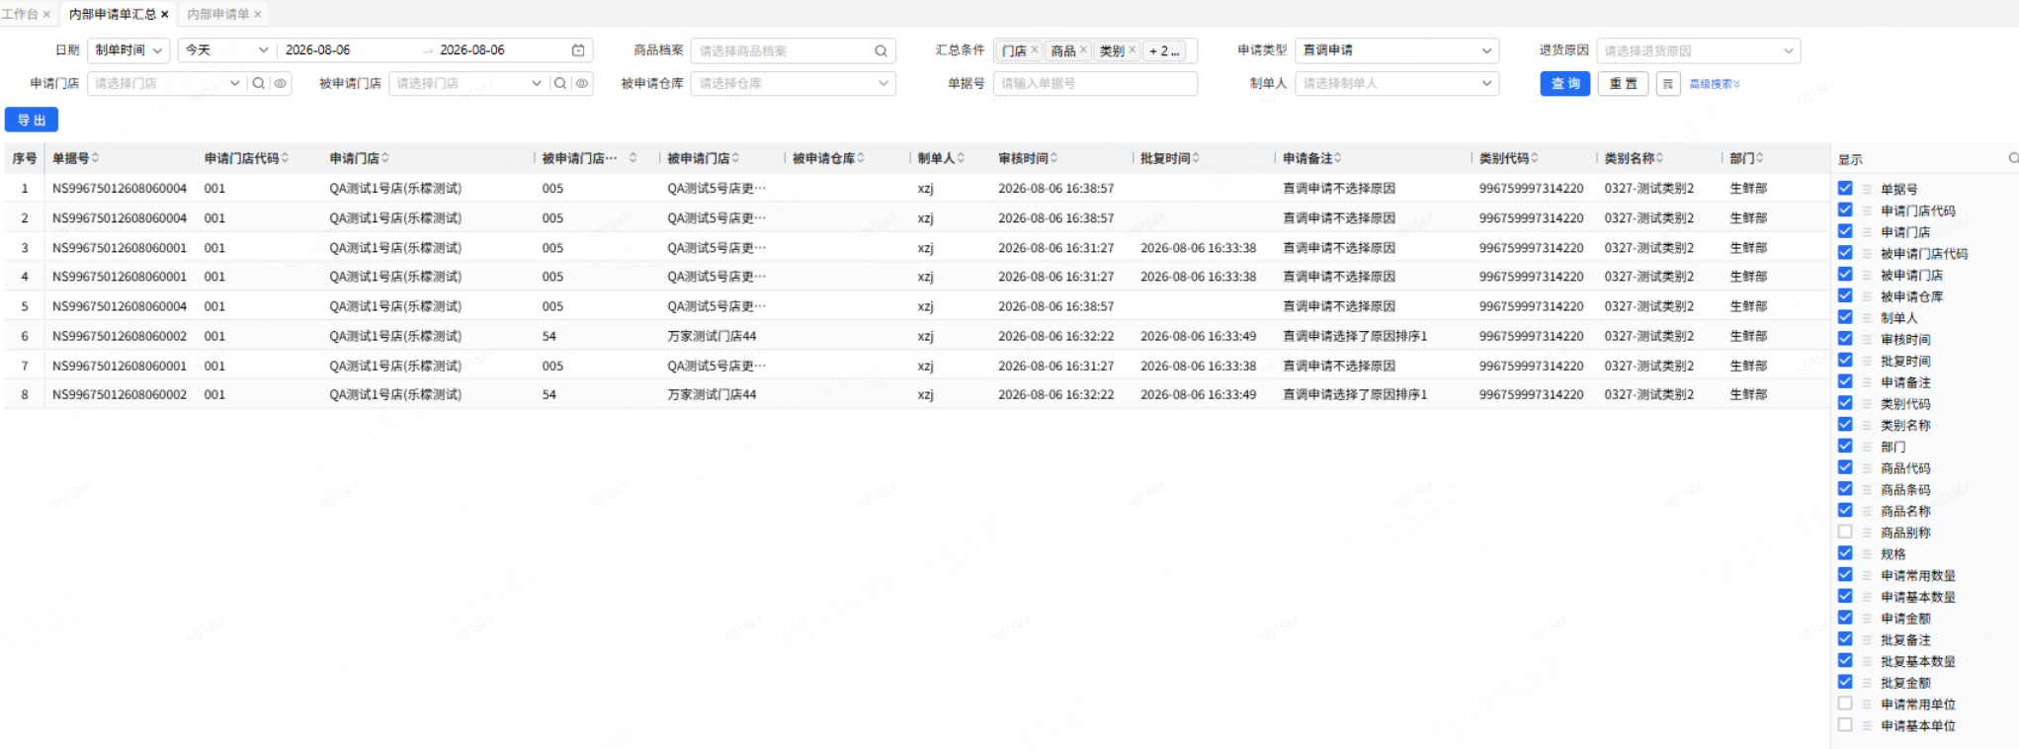The width and height of the screenshot is (2019, 749).
Task: Click the filter settings icon beside 重置
Action: click(x=1668, y=84)
